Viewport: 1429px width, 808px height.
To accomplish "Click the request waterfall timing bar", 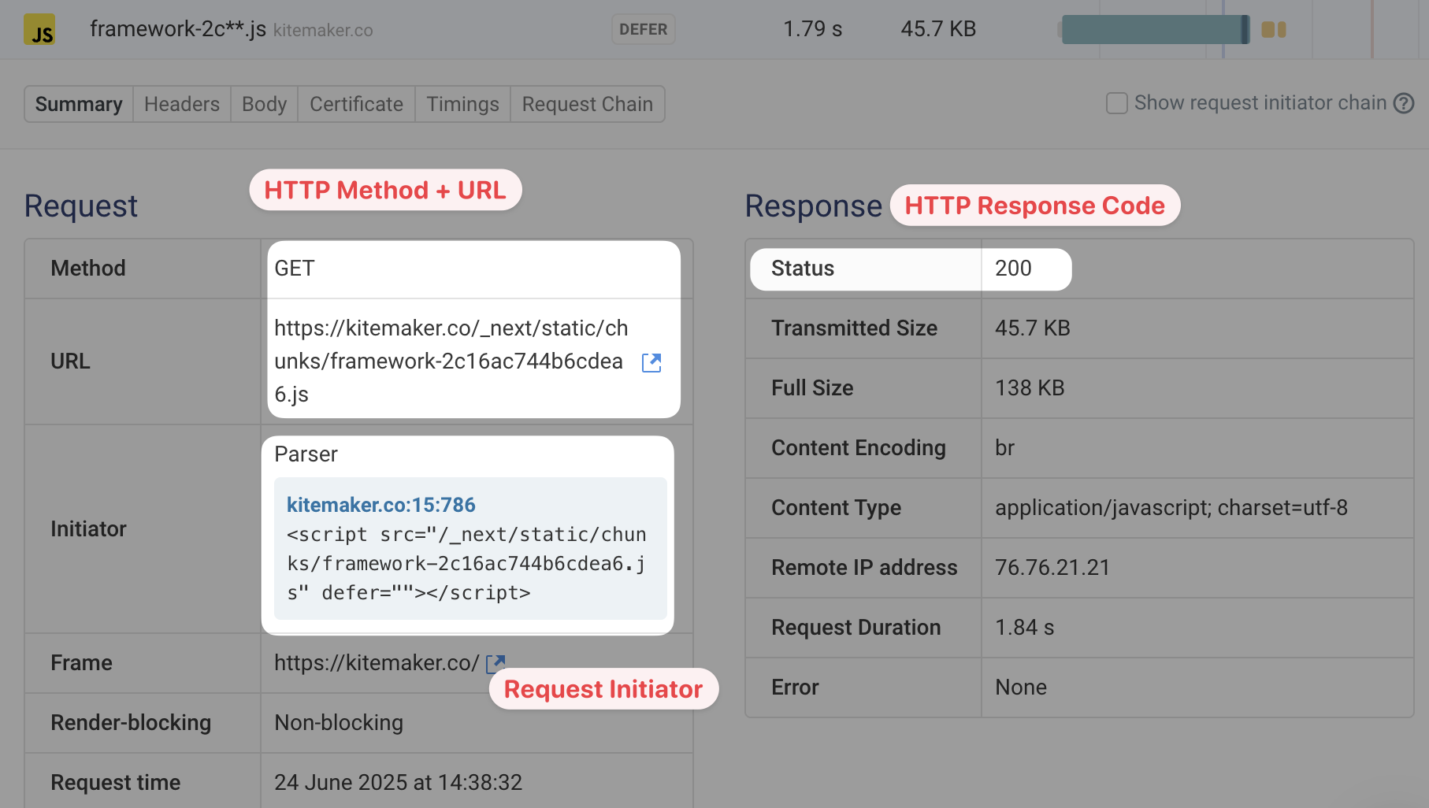I will [x=1155, y=30].
